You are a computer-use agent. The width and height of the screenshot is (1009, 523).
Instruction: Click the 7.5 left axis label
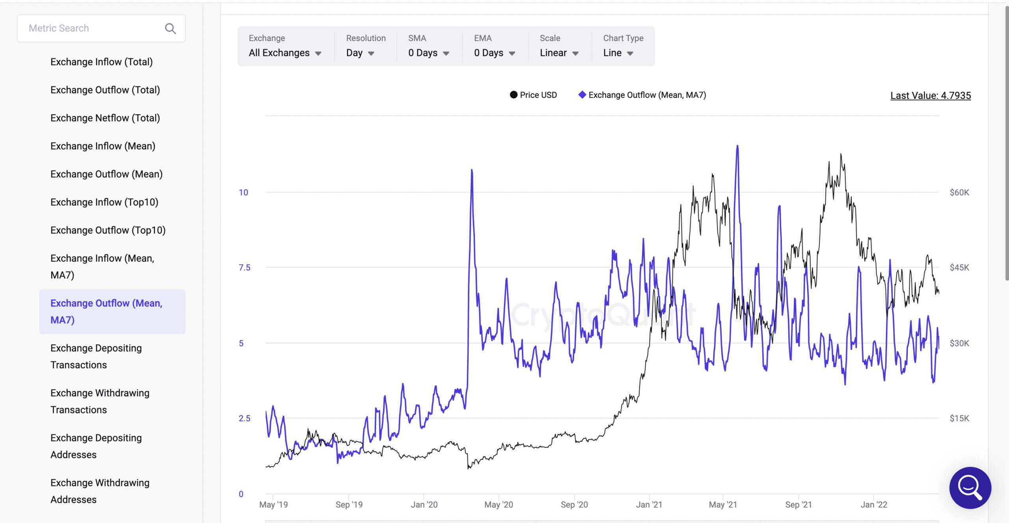244,268
